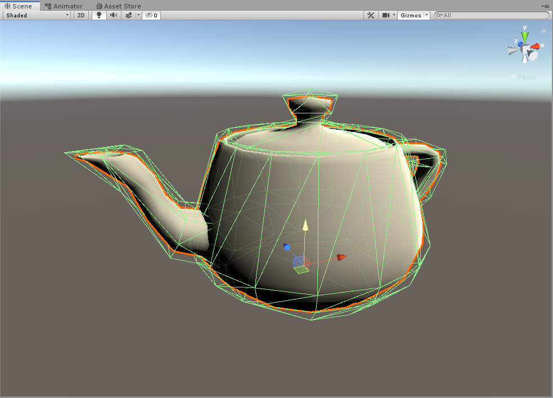Toggle 2D view mode
Screen dimensions: 553x398
[81, 15]
